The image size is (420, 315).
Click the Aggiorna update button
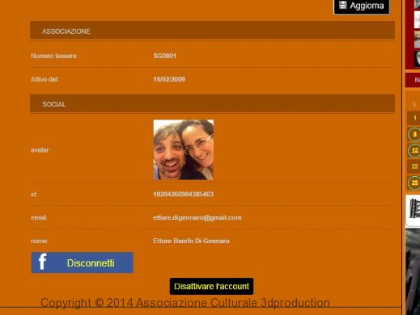click(x=362, y=6)
